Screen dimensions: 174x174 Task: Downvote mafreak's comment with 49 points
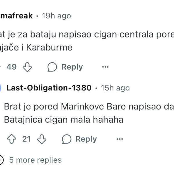(27, 67)
